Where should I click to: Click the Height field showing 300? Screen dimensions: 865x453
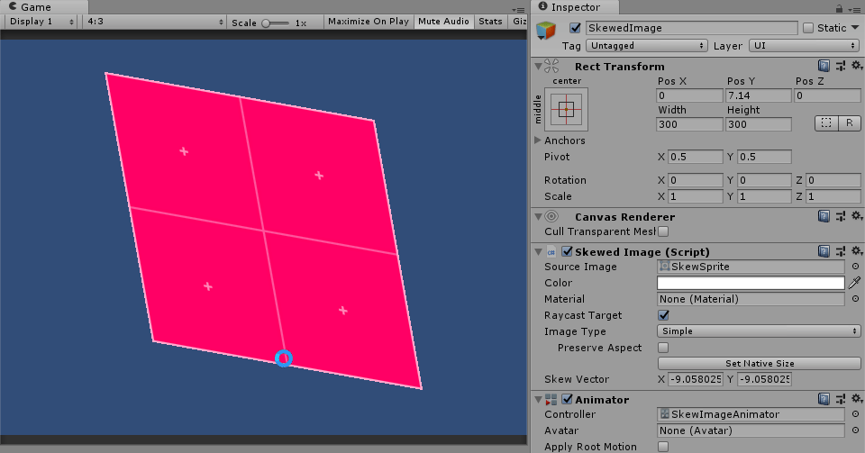click(x=759, y=124)
